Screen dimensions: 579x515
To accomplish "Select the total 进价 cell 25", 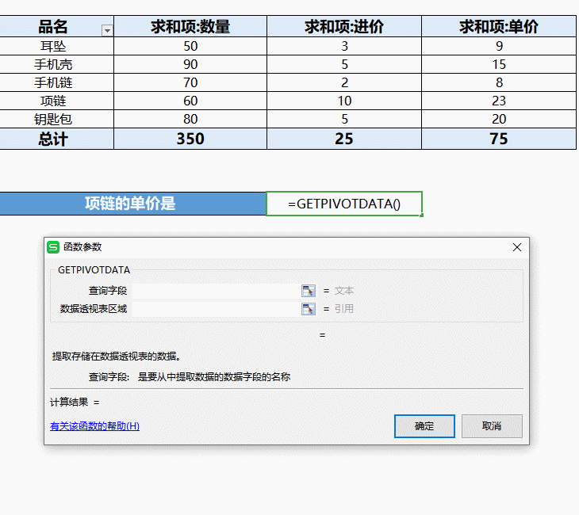I will point(344,139).
